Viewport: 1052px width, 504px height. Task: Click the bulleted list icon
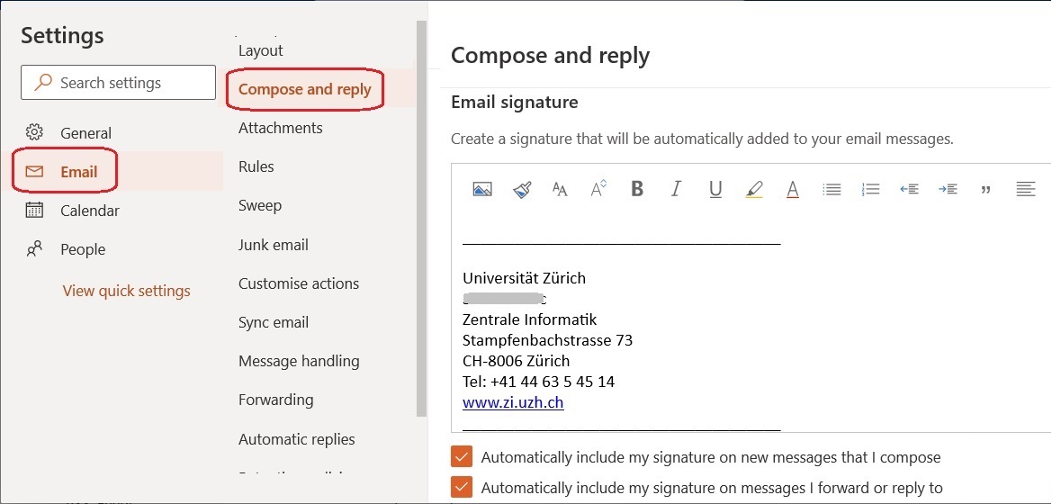[832, 189]
